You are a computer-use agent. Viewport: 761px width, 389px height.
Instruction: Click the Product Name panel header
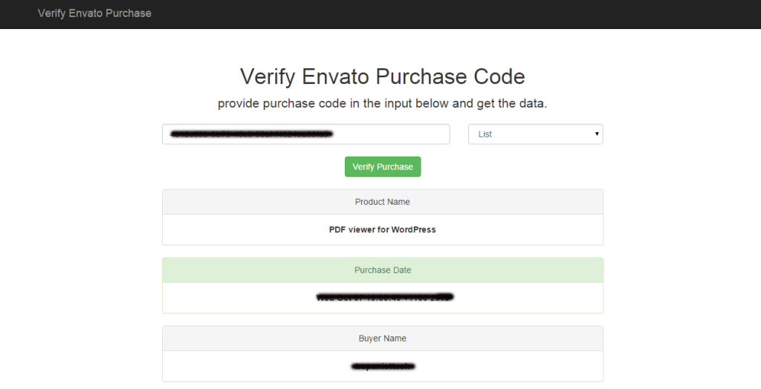[383, 202]
